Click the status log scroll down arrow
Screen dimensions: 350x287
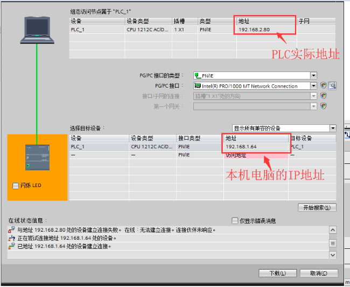tap(333, 255)
